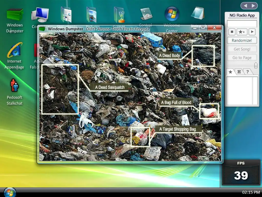The image size is (262, 197).
Task: Play the song in NG Radio App
Action: pos(252,32)
